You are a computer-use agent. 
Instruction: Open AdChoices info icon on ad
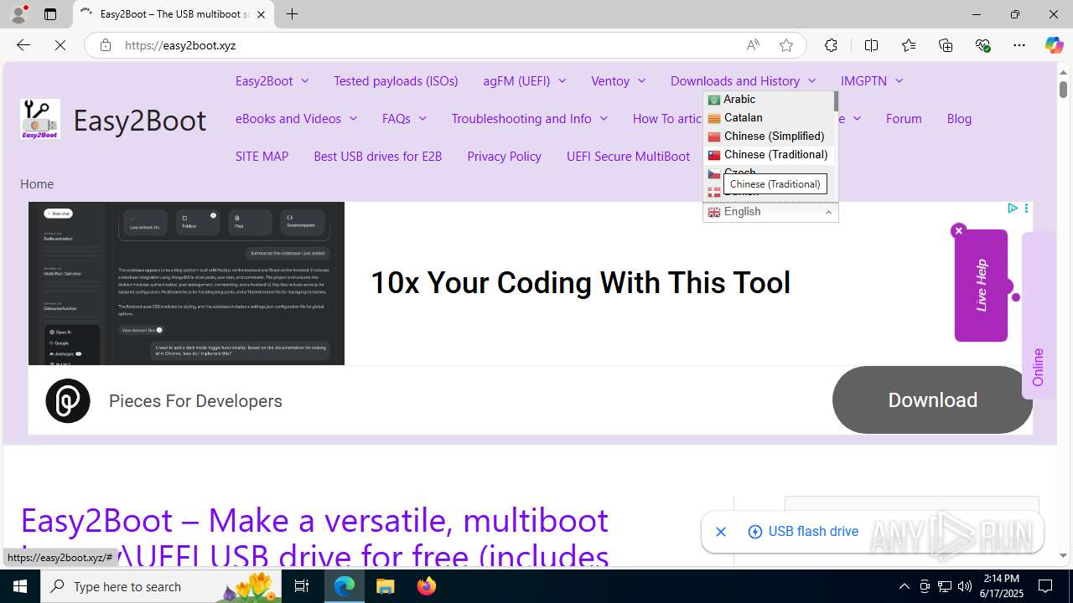click(x=1013, y=208)
